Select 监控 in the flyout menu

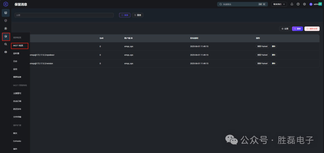click(x=15, y=69)
